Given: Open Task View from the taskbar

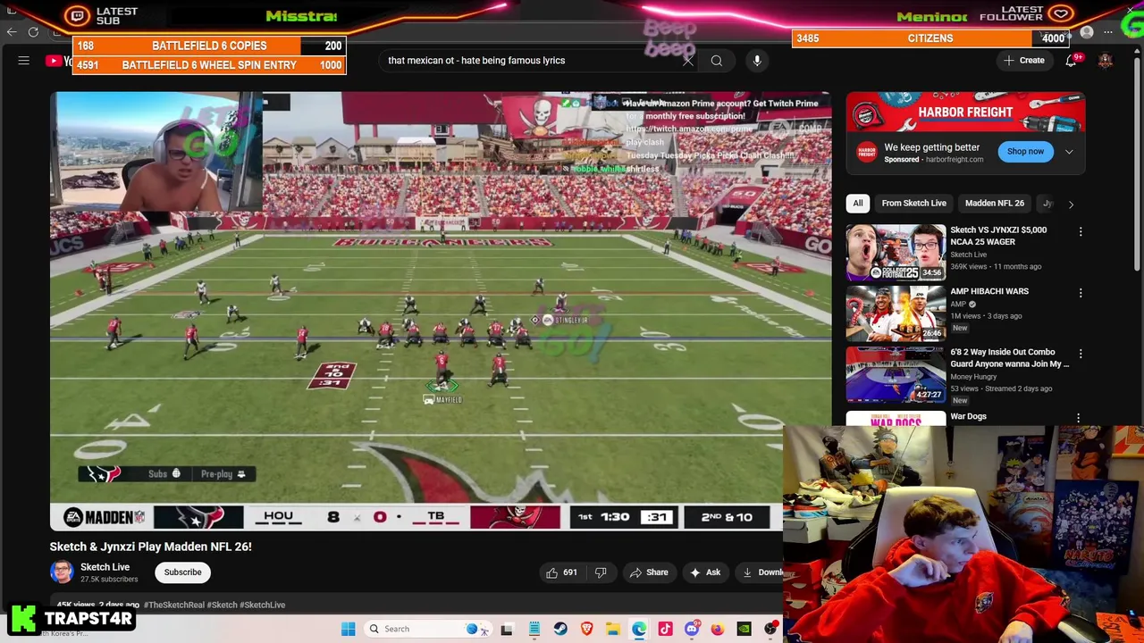Looking at the screenshot, I should coord(507,629).
